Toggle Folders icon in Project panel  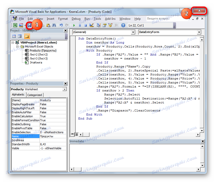pyautogui.click(x=27, y=36)
